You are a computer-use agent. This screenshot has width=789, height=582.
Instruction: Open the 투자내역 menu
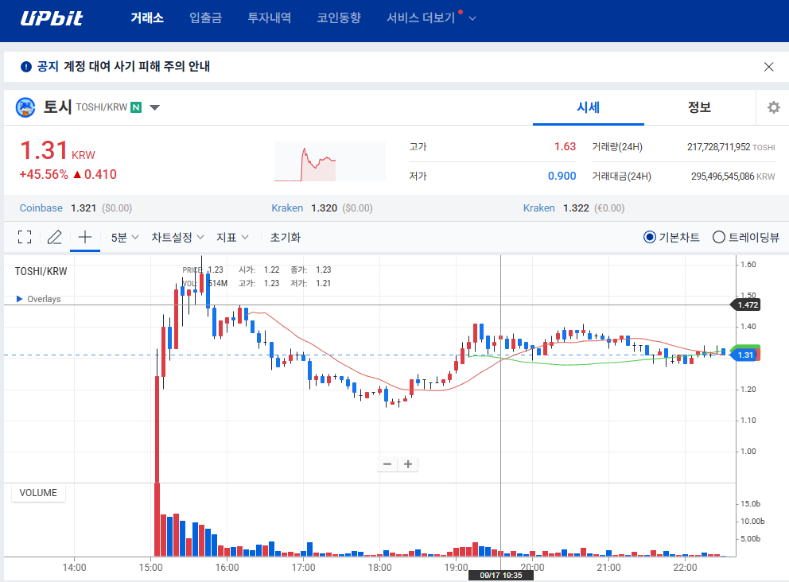(x=269, y=18)
